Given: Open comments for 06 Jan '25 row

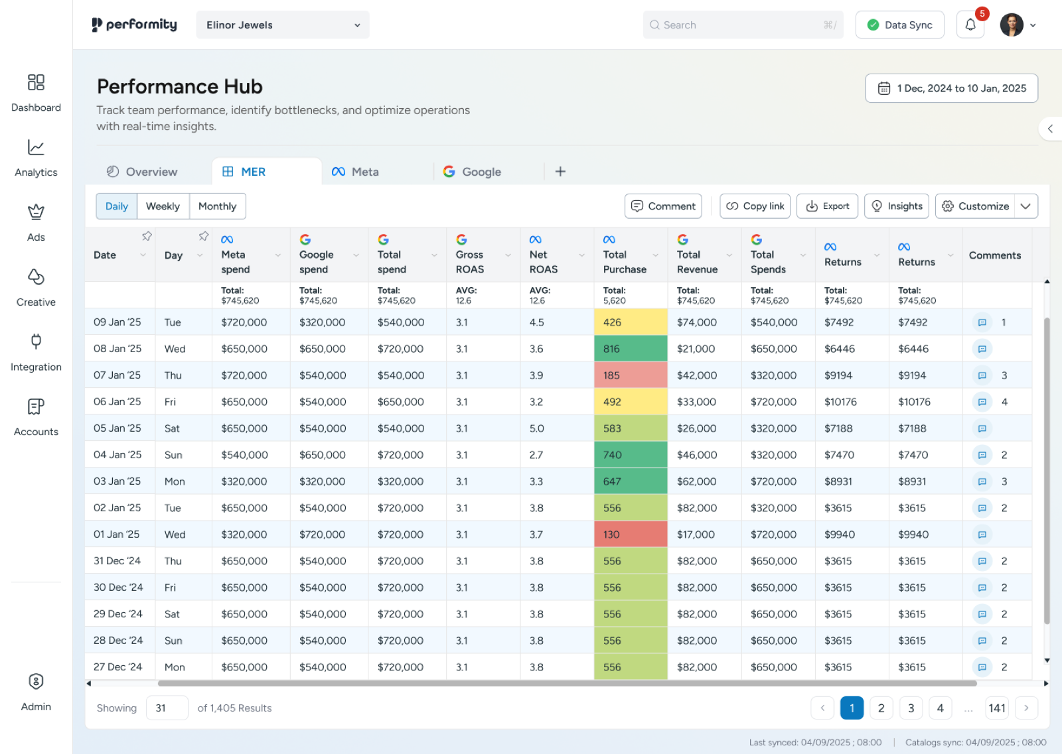Looking at the screenshot, I should tap(982, 402).
